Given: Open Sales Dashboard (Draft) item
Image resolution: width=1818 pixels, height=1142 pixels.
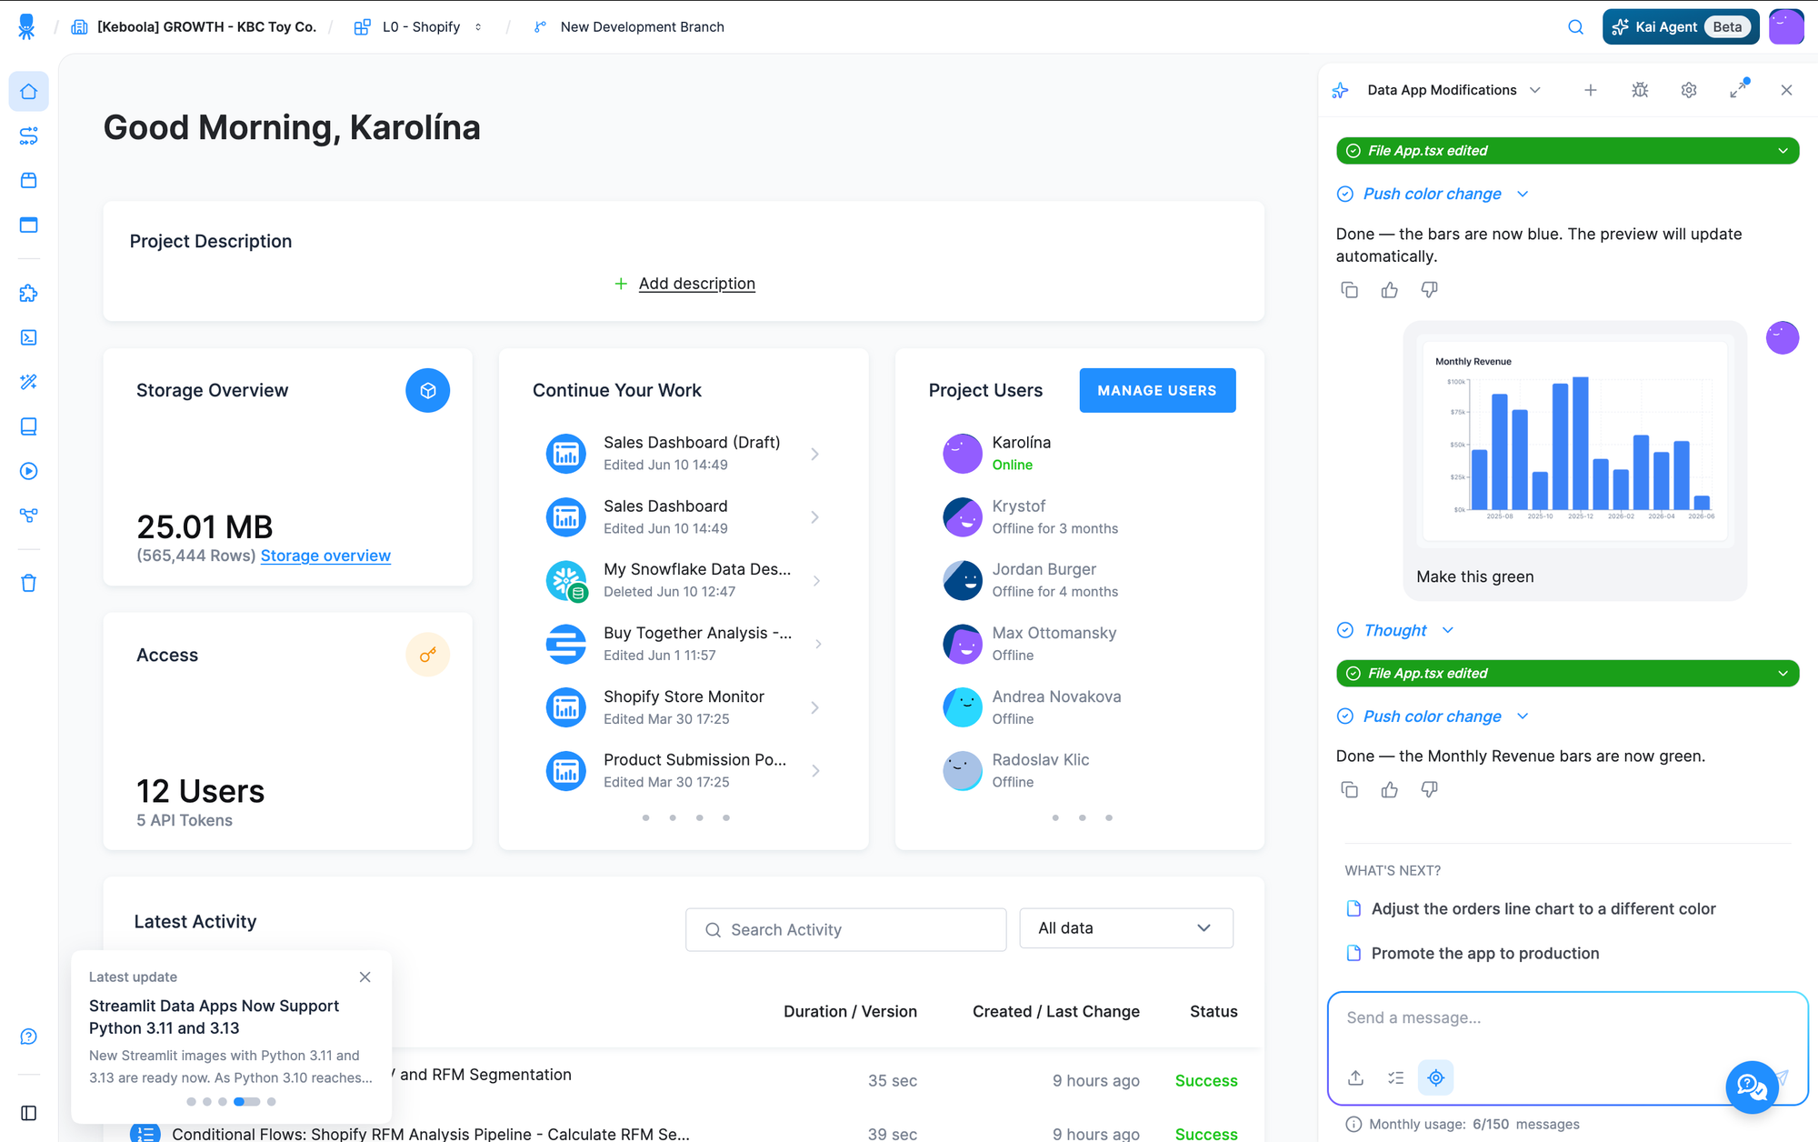Looking at the screenshot, I should [684, 453].
